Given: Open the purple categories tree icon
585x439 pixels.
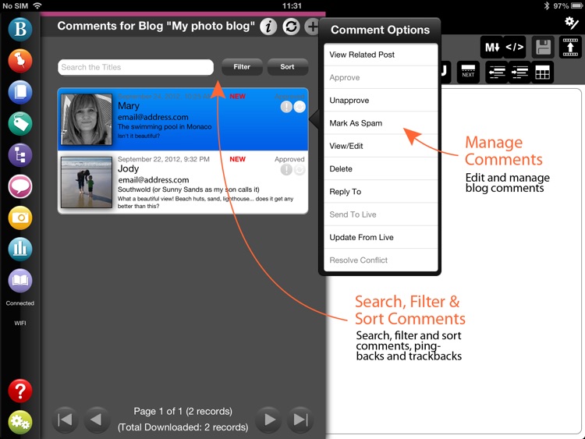Looking at the screenshot, I should (20, 155).
